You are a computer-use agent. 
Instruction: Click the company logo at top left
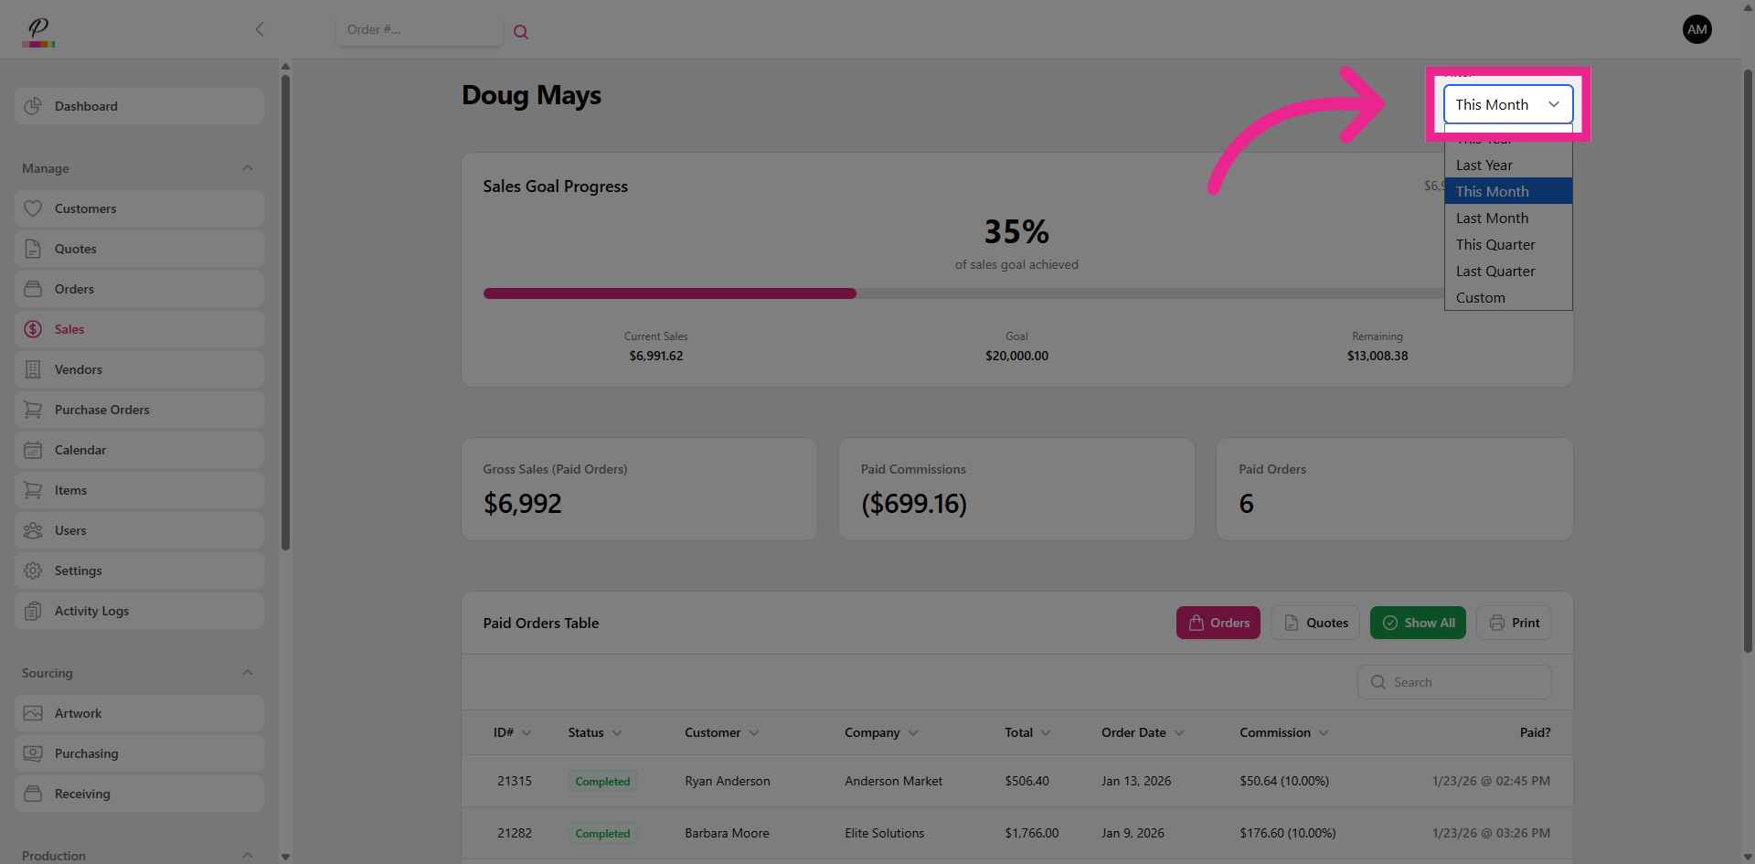tap(38, 31)
